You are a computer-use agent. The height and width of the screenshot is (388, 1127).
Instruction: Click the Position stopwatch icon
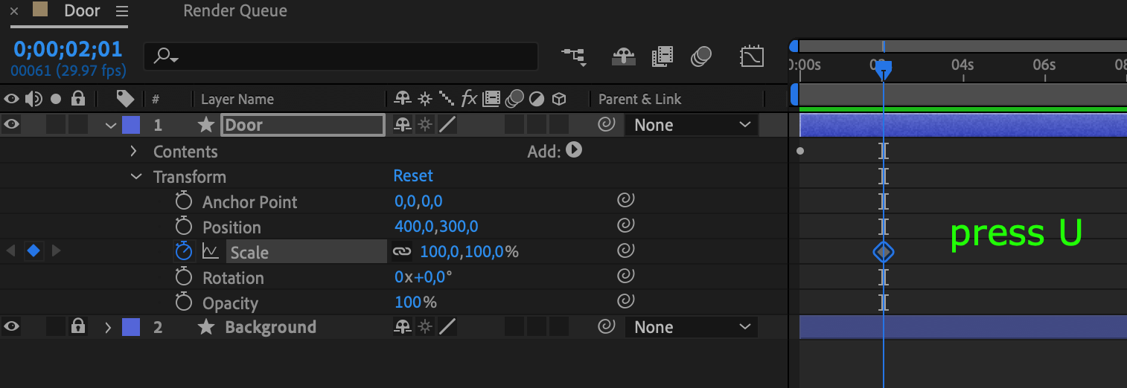(184, 227)
